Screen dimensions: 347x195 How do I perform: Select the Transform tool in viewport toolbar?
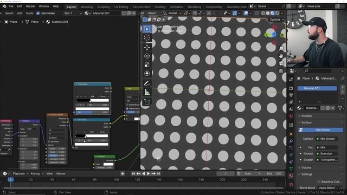point(147,73)
